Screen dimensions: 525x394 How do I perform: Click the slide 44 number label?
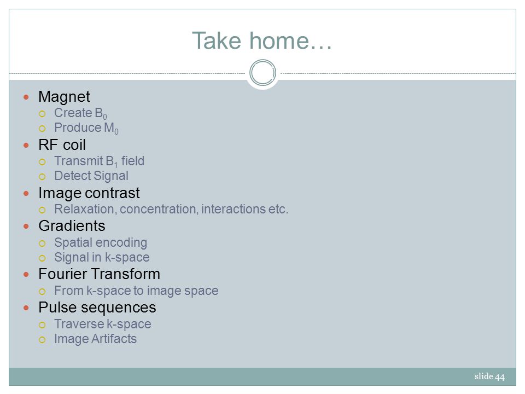coord(489,376)
